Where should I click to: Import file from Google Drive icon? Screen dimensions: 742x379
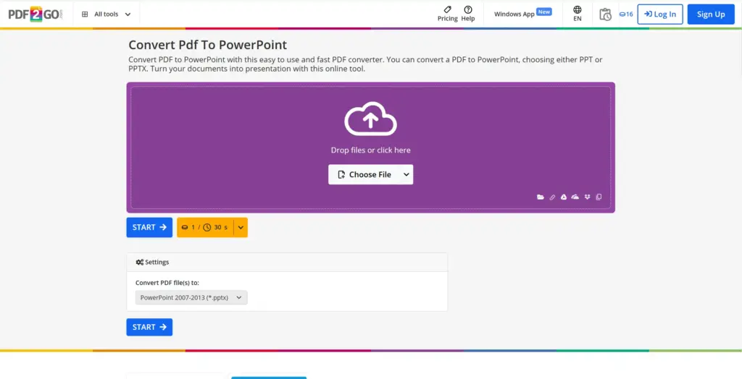(x=564, y=197)
